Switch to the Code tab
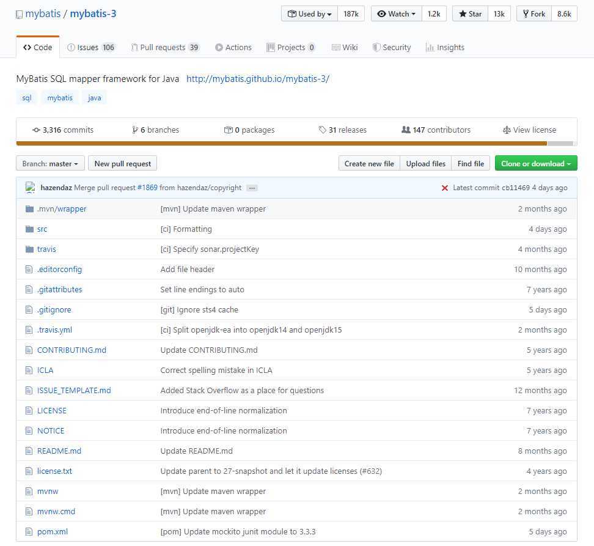The width and height of the screenshot is (594, 546). [38, 47]
